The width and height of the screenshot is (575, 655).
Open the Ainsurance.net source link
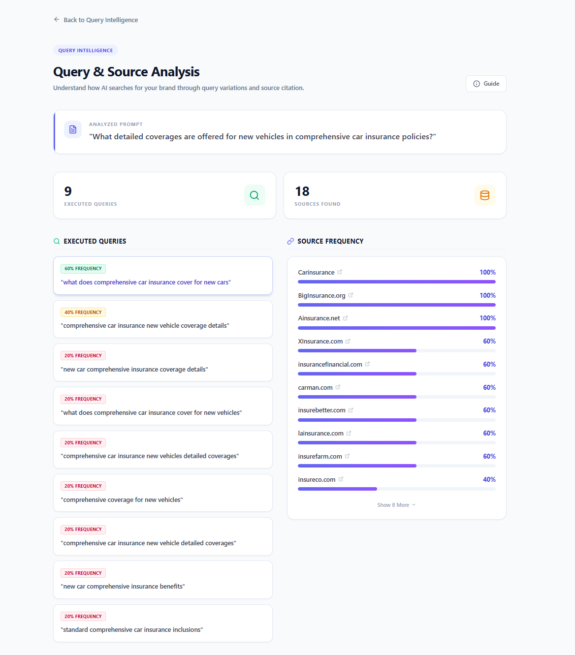(x=346, y=317)
